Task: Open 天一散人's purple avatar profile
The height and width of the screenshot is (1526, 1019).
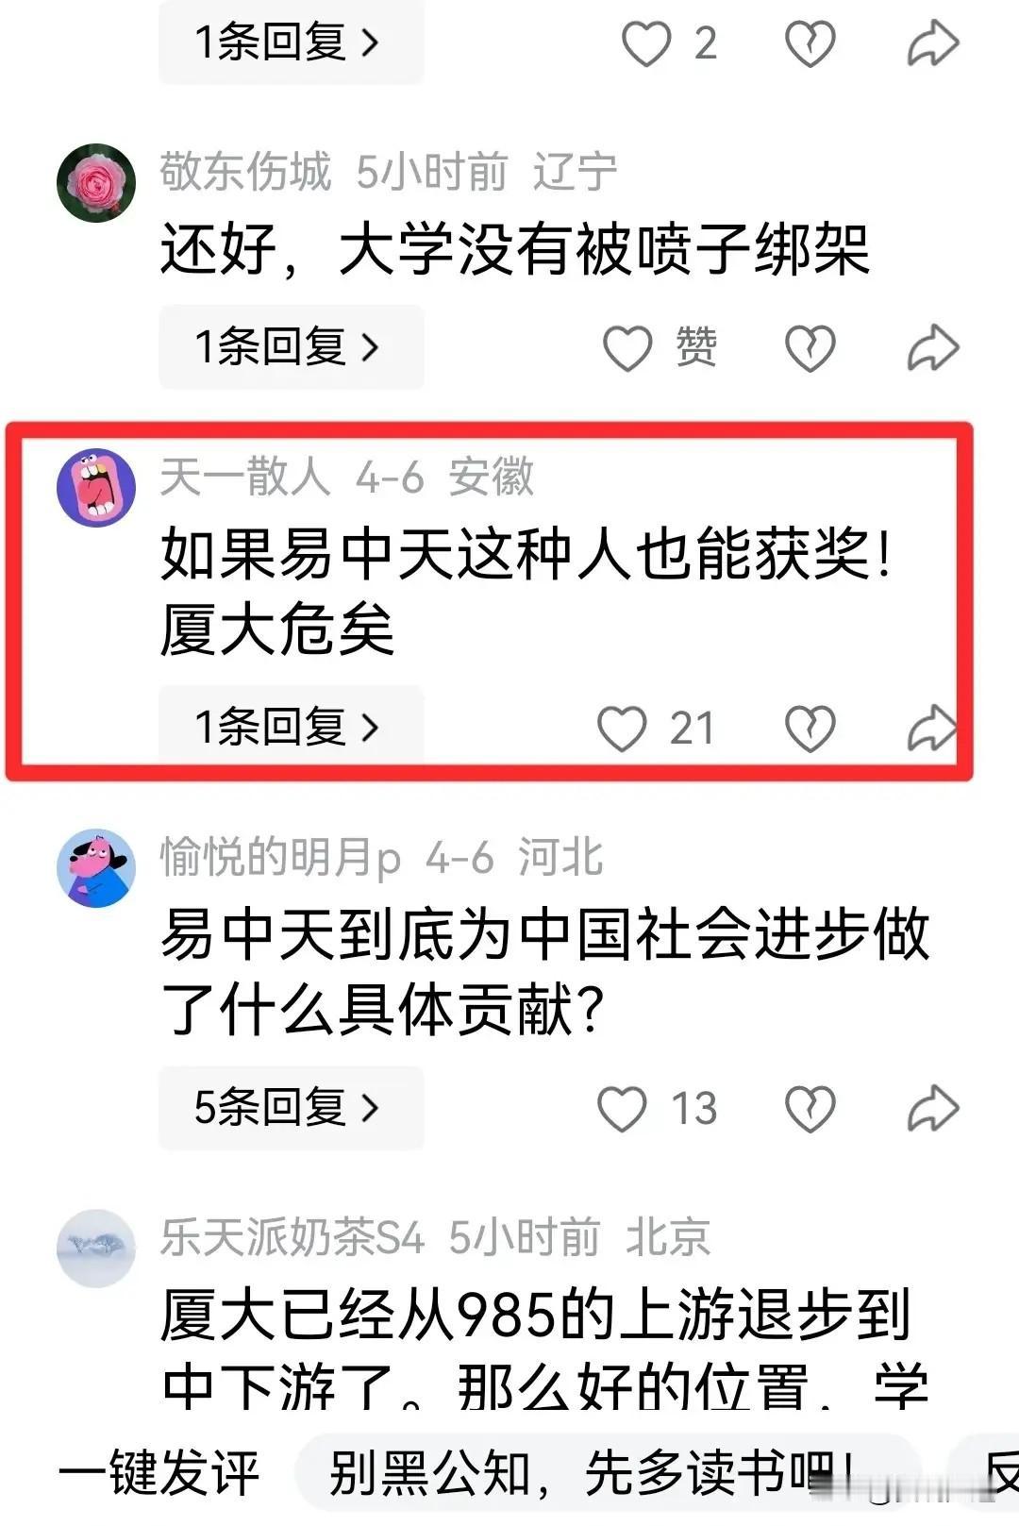Action: coord(96,488)
